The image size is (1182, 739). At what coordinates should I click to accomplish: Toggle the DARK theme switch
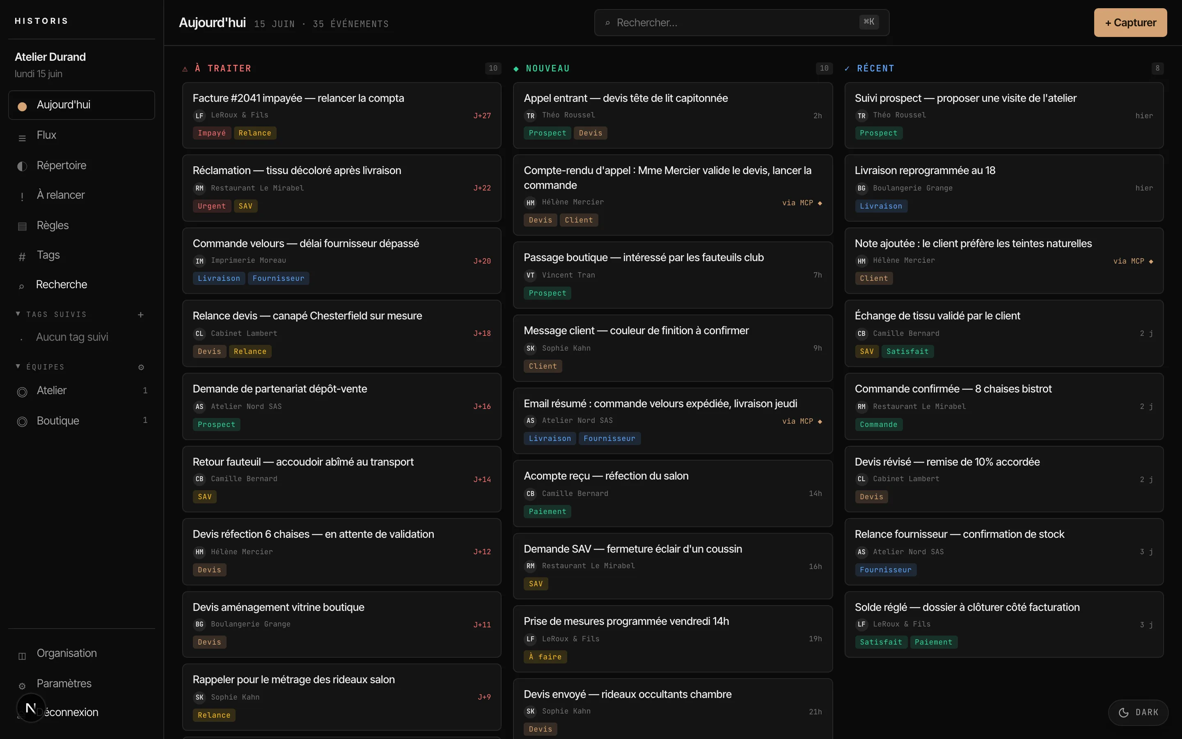1138,713
